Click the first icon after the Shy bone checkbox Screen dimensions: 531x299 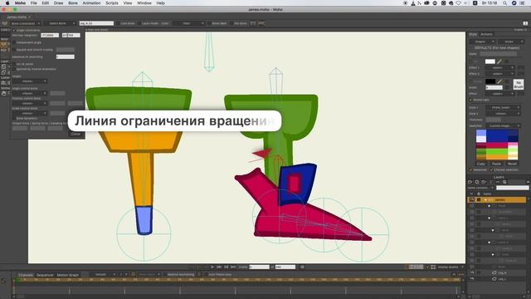(253, 23)
